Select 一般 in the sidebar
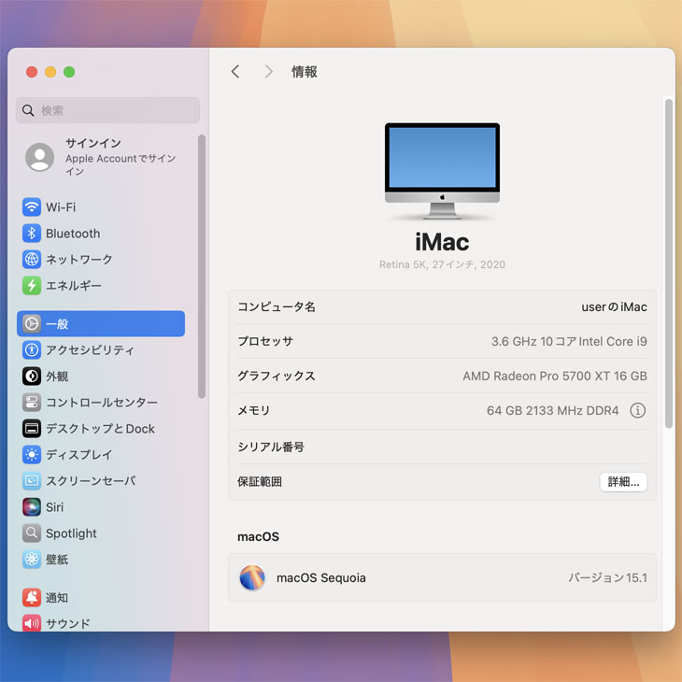The height and width of the screenshot is (682, 682). pos(101,324)
